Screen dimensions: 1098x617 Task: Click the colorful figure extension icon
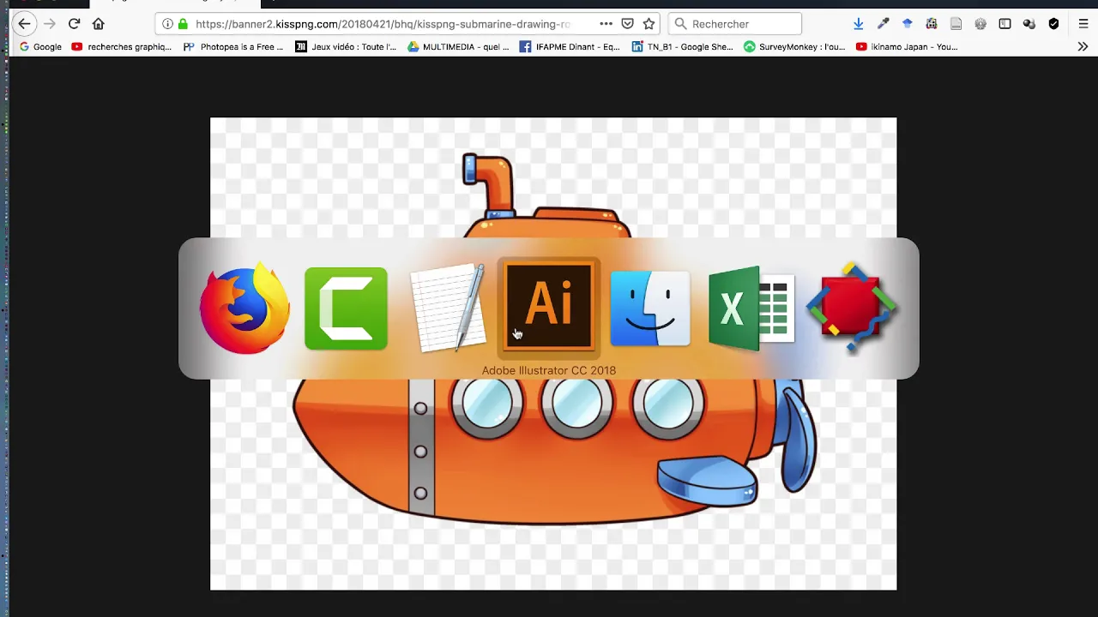coord(932,24)
